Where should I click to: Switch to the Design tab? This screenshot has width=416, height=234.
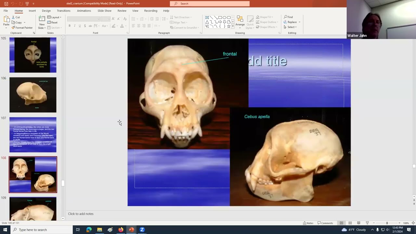pyautogui.click(x=46, y=11)
